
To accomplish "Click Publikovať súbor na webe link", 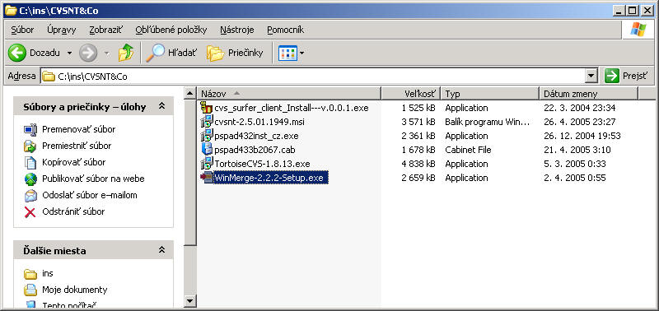I will pos(93,179).
